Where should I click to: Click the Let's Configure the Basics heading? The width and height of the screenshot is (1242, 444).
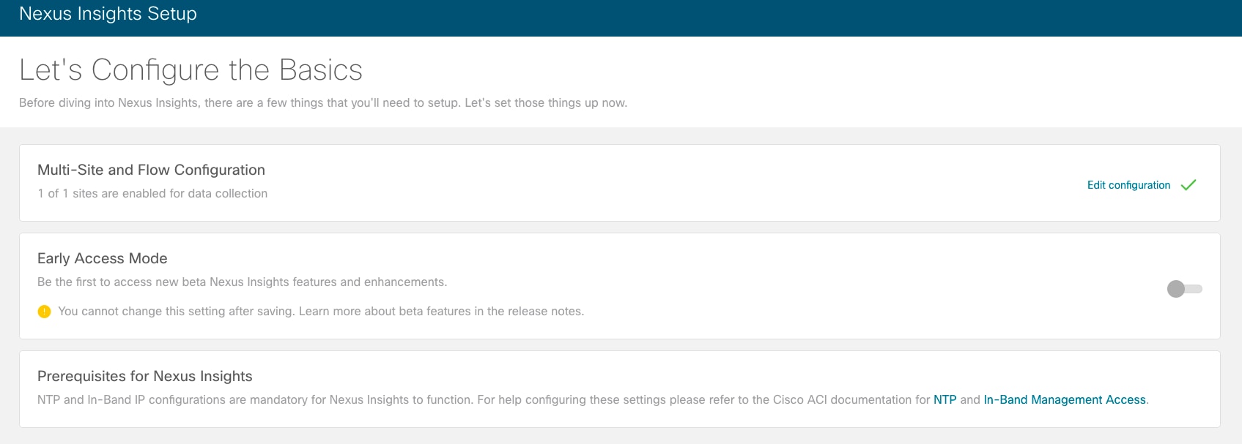pos(191,70)
